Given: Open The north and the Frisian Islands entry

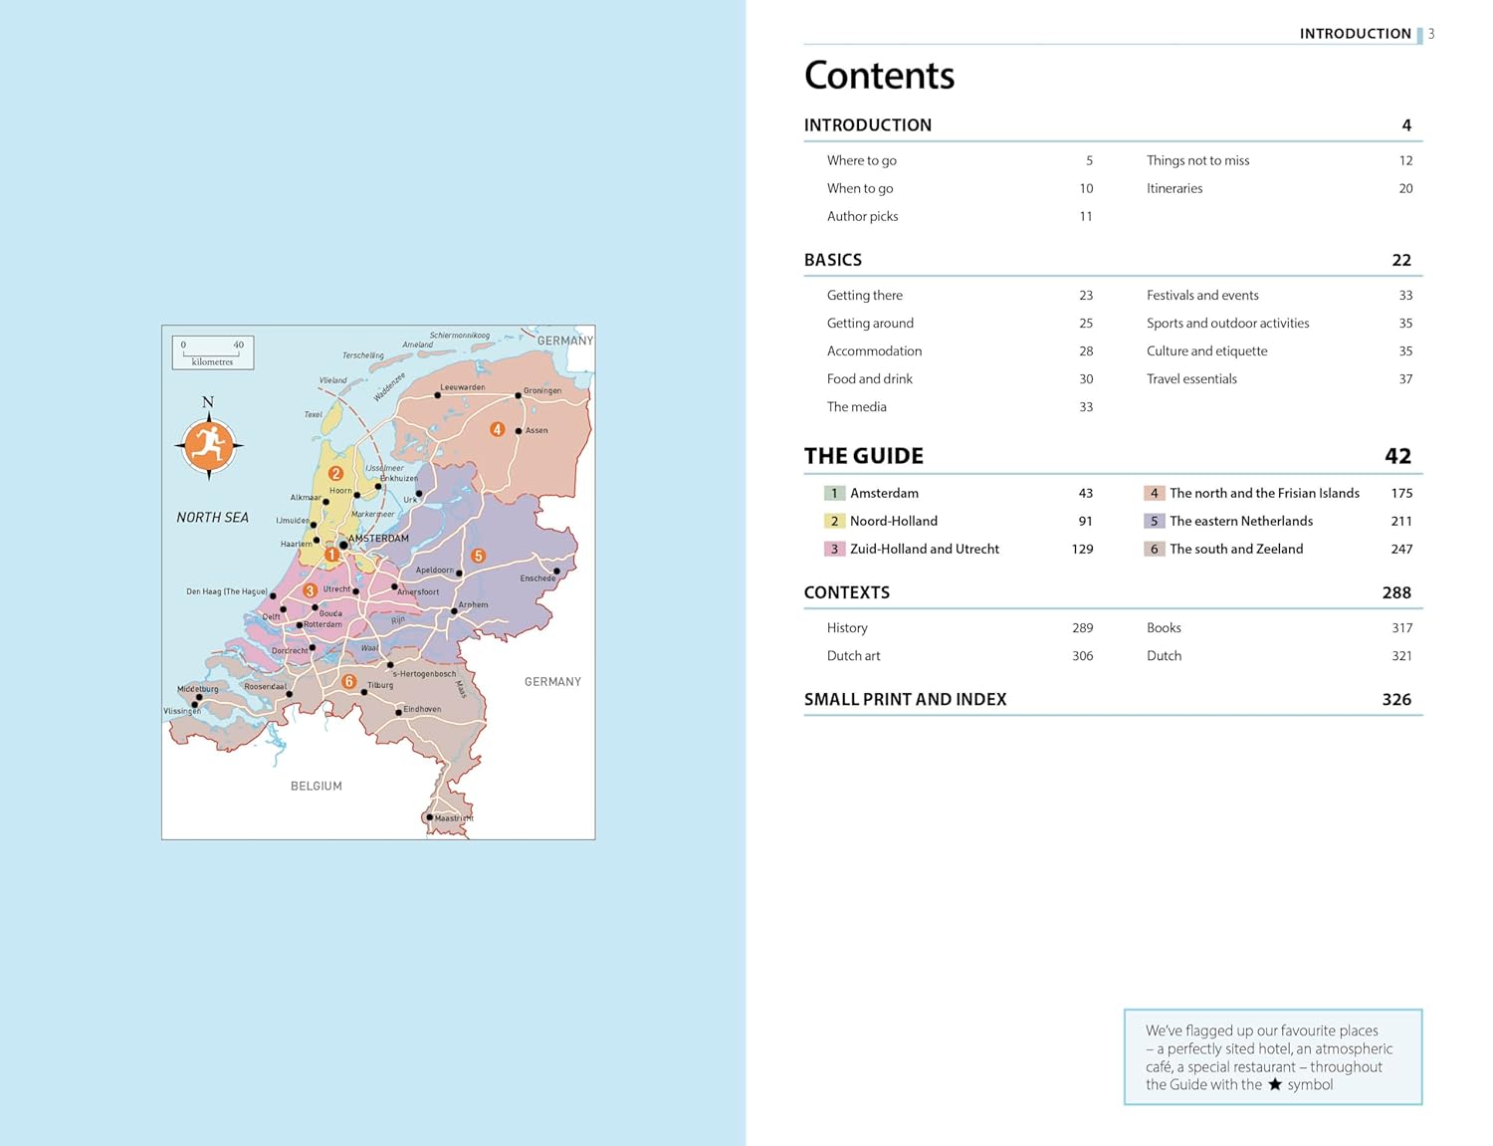Looking at the screenshot, I should [x=1264, y=493].
